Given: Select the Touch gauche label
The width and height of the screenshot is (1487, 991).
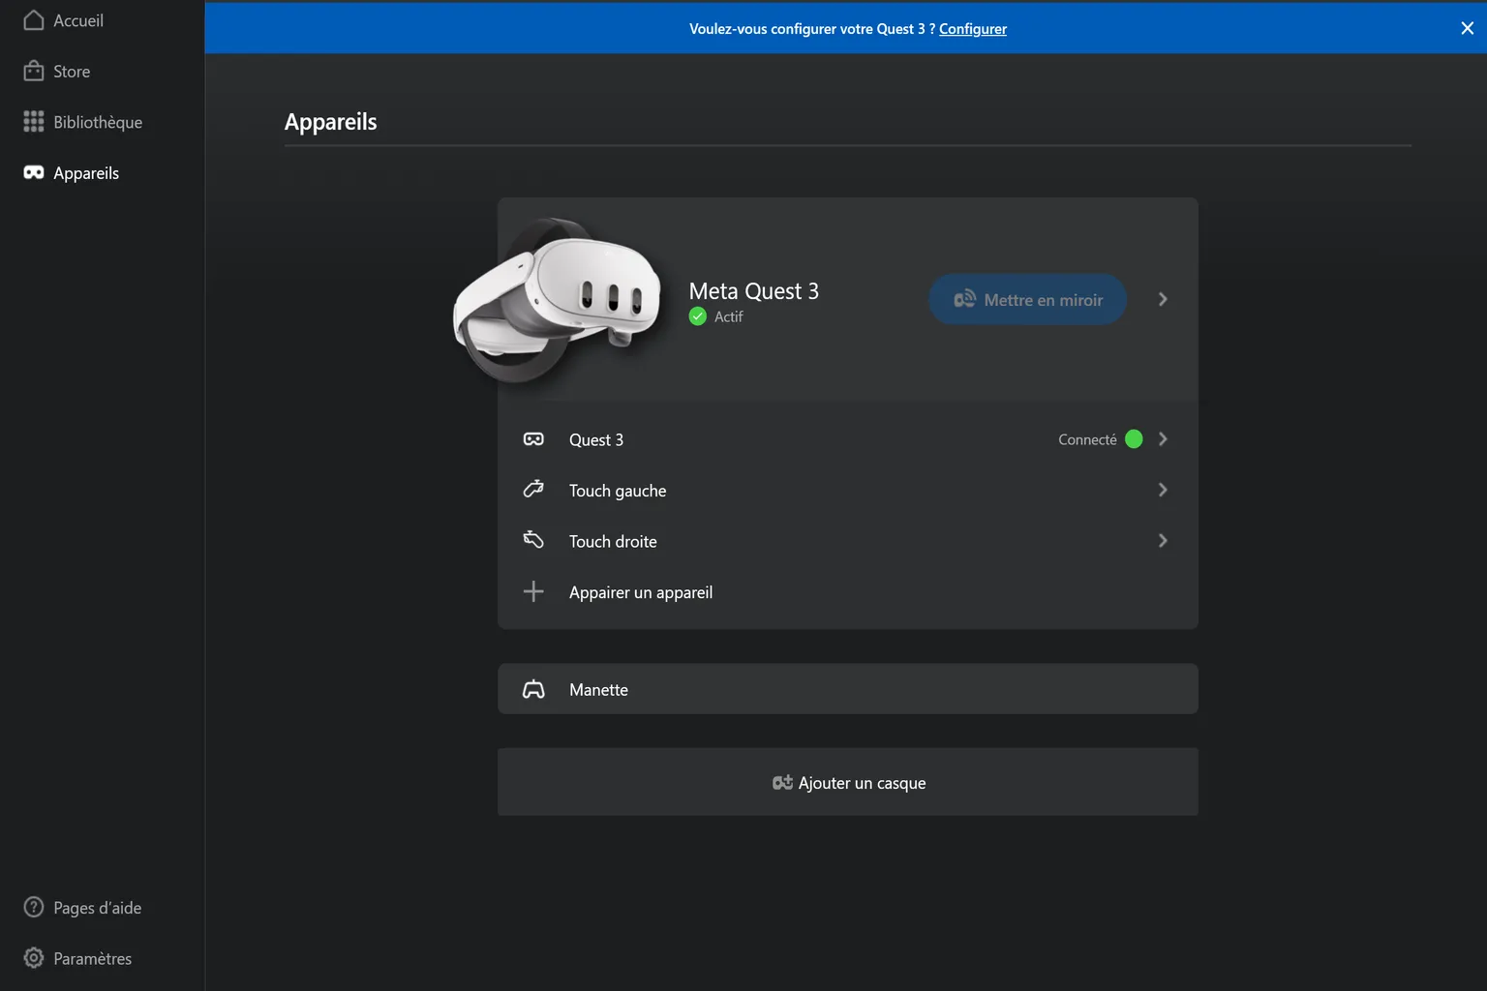Looking at the screenshot, I should click(618, 491).
